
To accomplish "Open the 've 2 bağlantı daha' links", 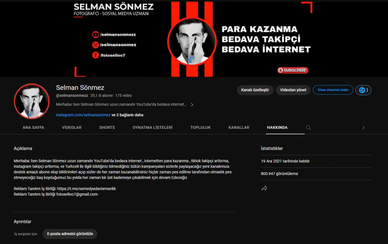I will click(x=127, y=115).
